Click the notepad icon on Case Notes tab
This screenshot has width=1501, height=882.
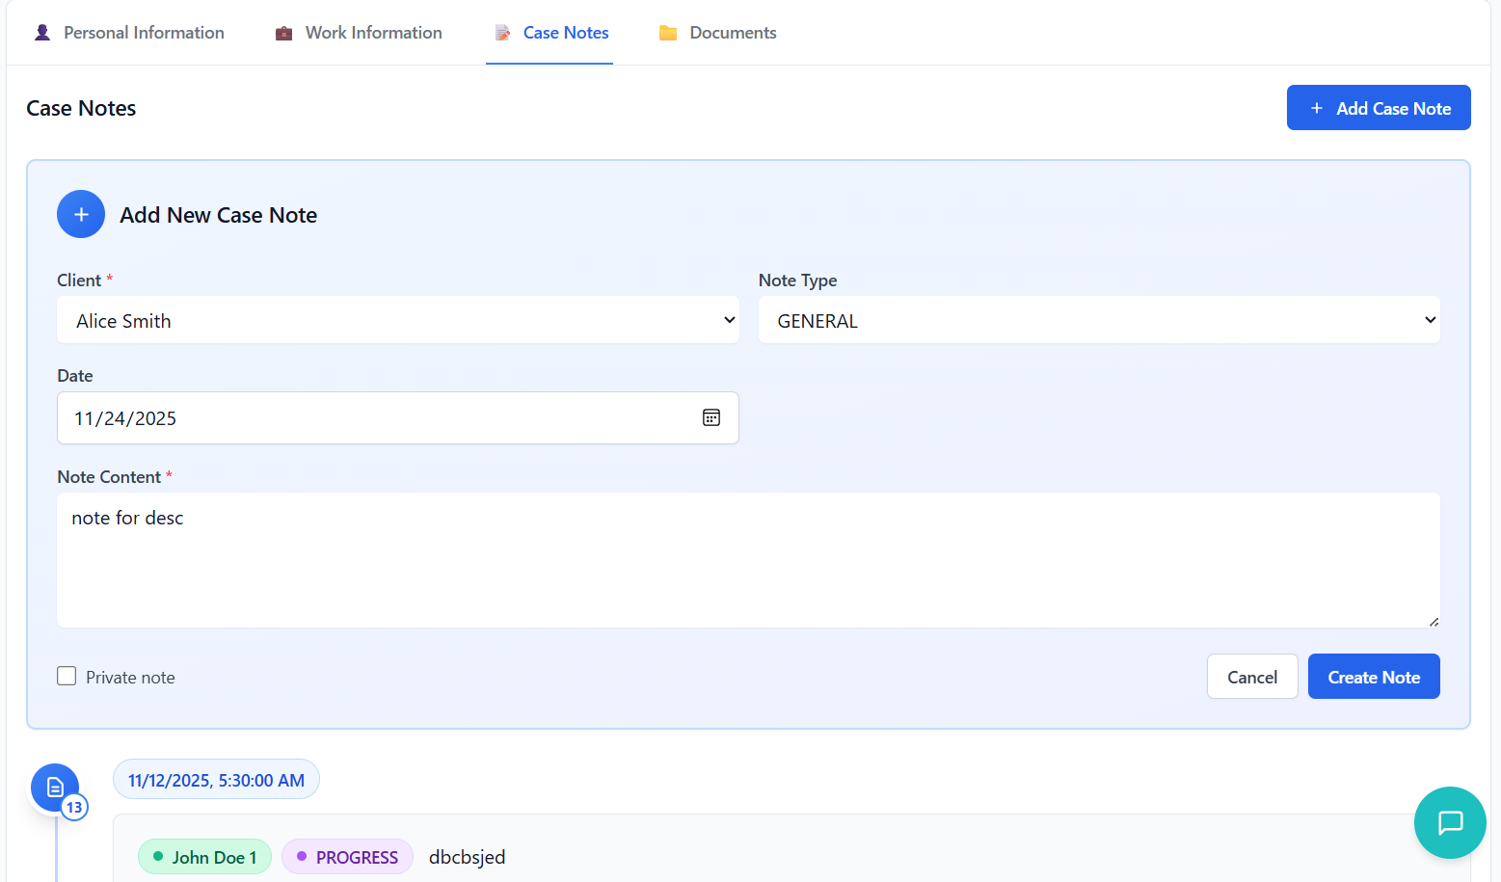[x=502, y=33]
